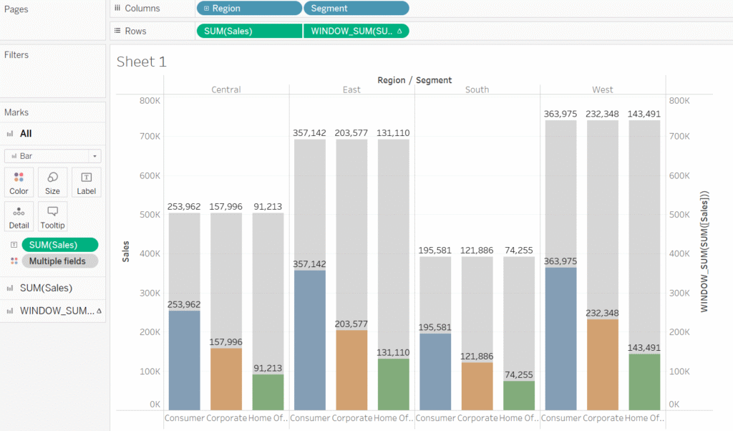Click the SUM(Sales) pill in Rows
This screenshot has height=431, width=733.
click(x=249, y=31)
